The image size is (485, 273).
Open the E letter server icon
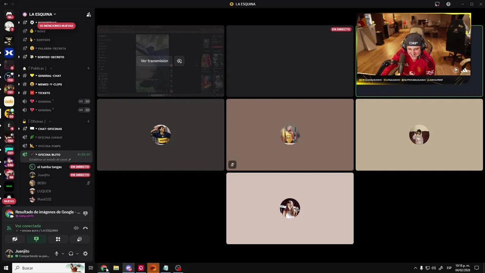point(9,126)
